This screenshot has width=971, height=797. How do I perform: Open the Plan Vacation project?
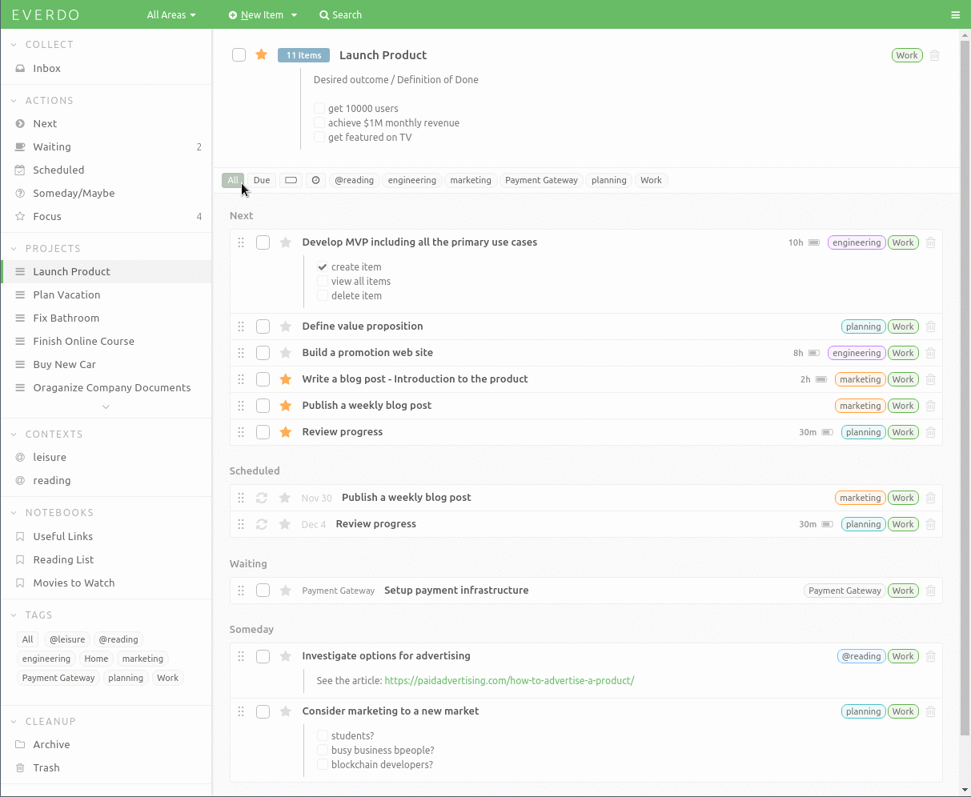coord(66,294)
